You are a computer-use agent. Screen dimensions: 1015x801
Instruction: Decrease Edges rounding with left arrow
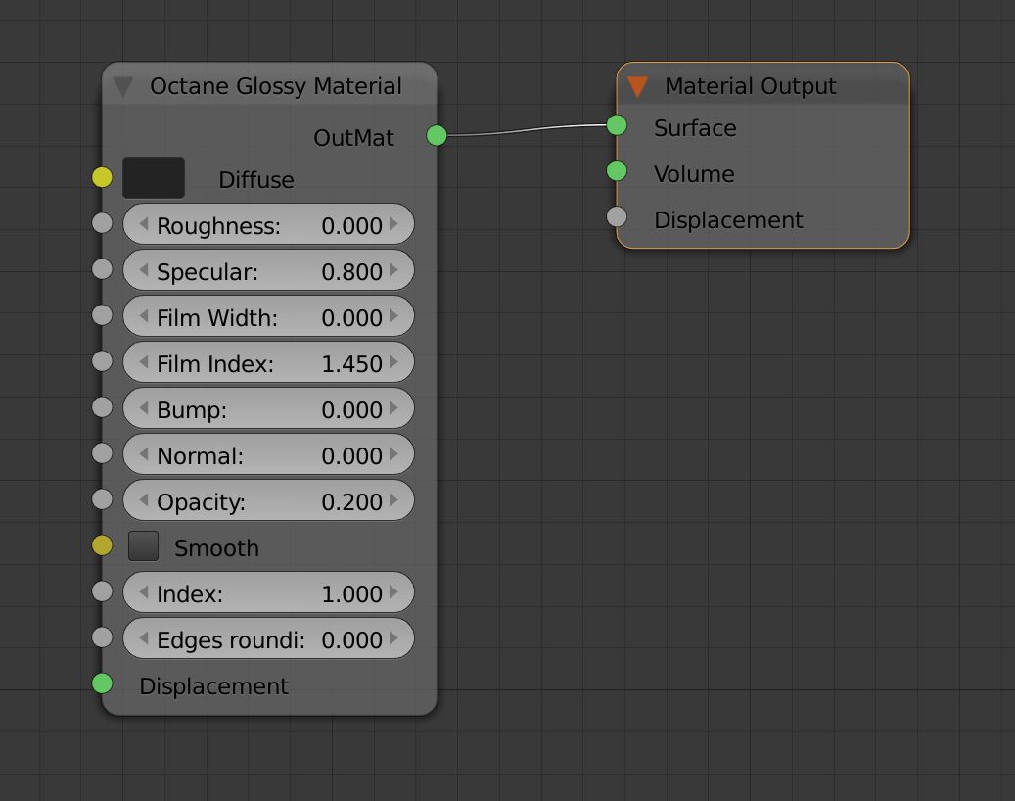[x=144, y=637]
